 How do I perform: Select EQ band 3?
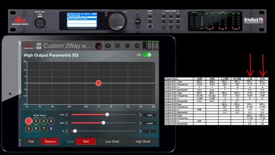43,121
